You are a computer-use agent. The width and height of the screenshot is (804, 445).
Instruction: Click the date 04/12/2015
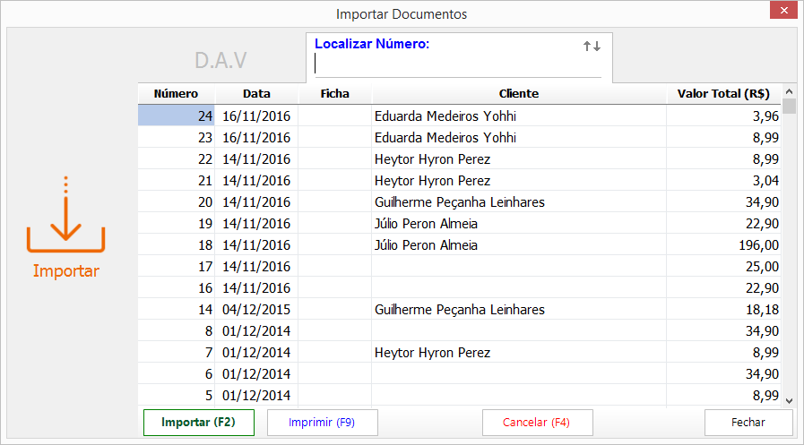click(x=256, y=310)
